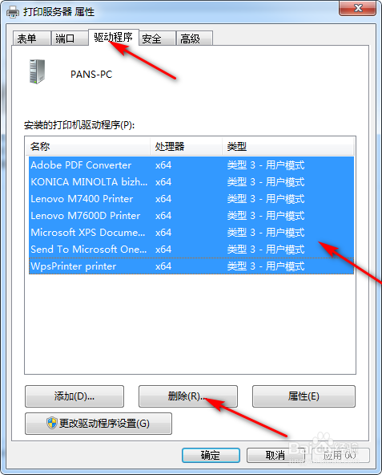Click the PANS-PC server icon

click(x=37, y=71)
